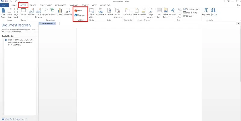This screenshot has width=241, height=121.
Task: Open the recovered 2024-04-29-M.A. file
Action: 20,42
